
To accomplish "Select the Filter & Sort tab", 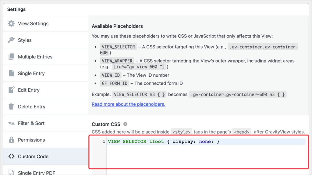I will click(x=46, y=123).
